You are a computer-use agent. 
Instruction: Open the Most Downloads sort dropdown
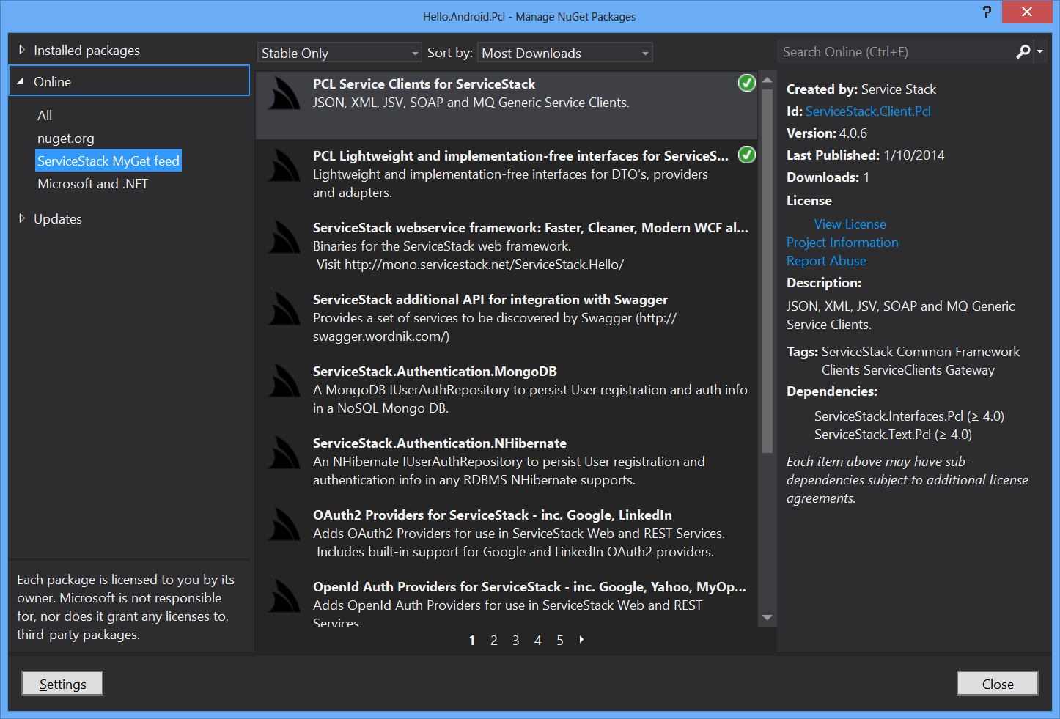tap(565, 53)
